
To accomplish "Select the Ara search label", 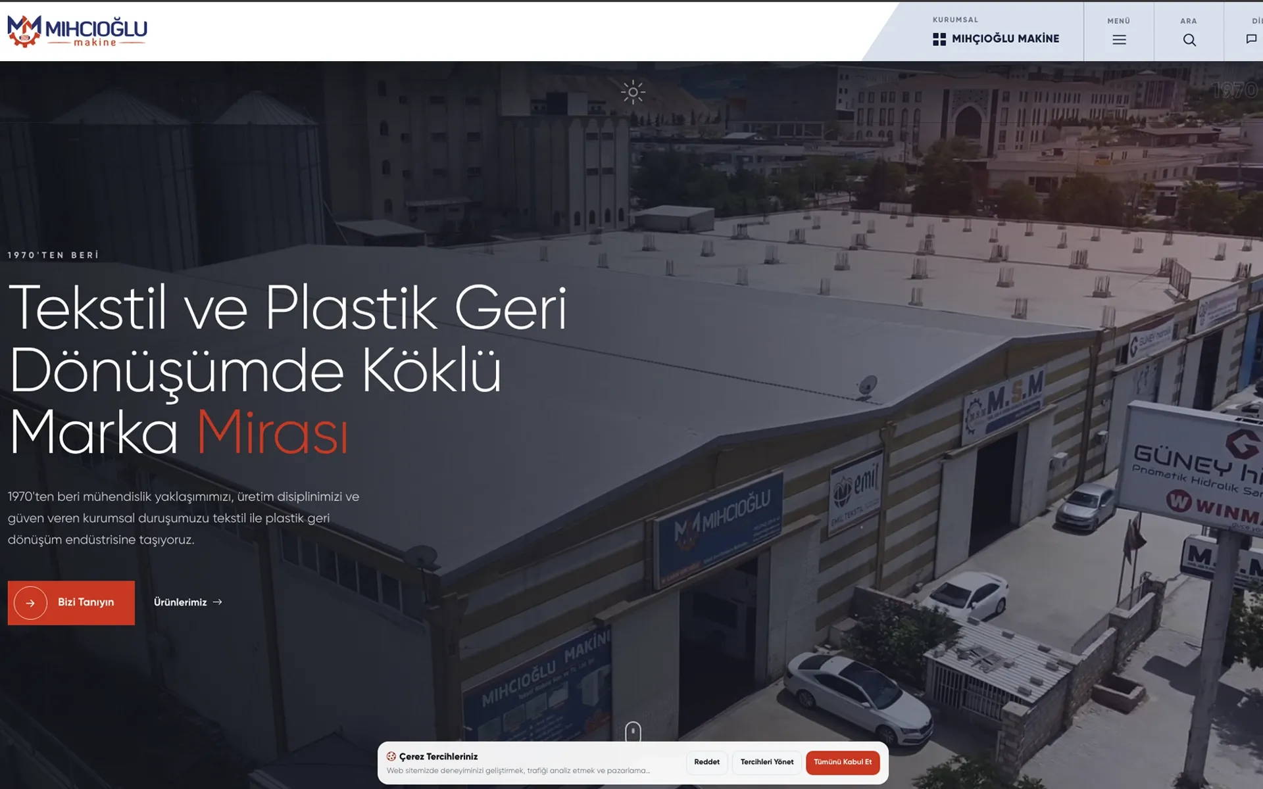I will coord(1189,21).
